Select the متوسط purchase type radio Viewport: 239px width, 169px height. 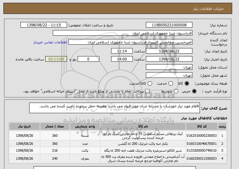(176, 91)
